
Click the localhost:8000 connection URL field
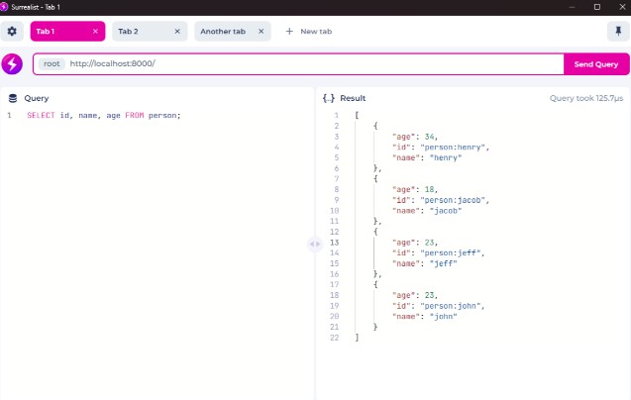pyautogui.click(x=297, y=64)
